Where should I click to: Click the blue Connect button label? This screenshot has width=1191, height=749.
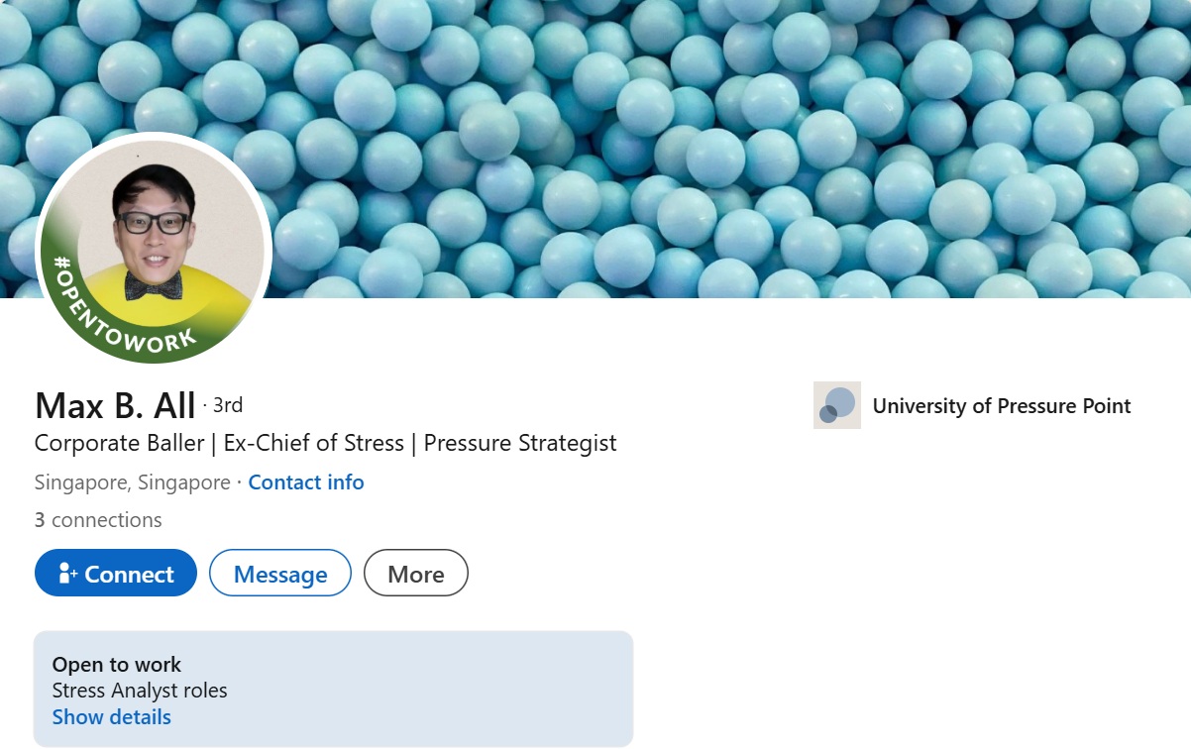tap(129, 575)
